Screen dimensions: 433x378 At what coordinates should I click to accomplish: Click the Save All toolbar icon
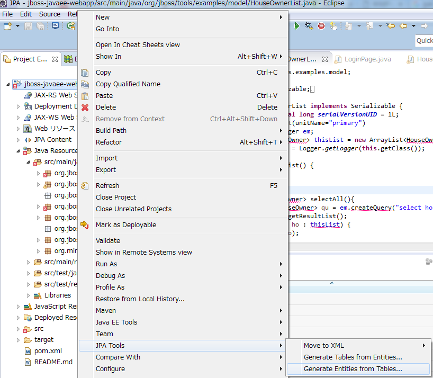click(x=41, y=26)
